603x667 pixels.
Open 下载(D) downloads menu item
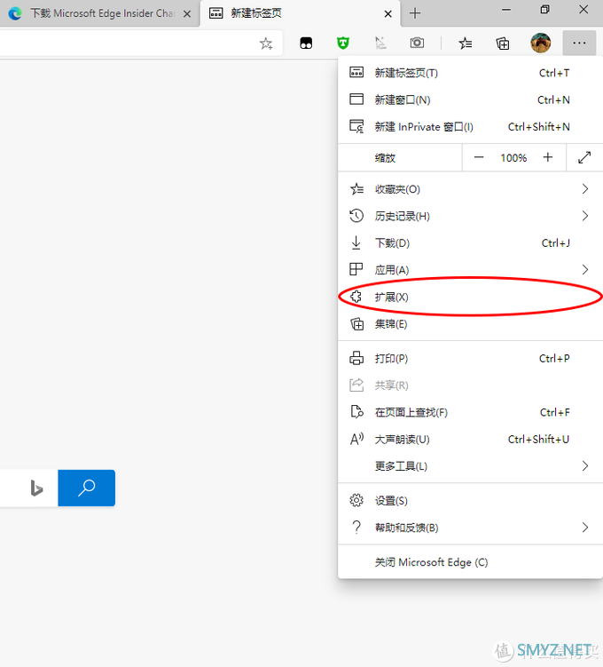click(x=471, y=242)
